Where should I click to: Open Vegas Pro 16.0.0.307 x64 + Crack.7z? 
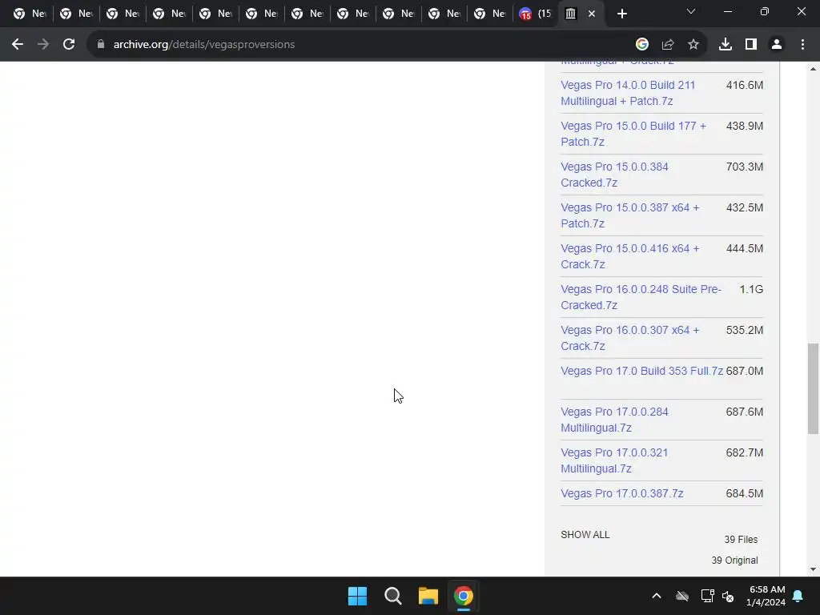[629, 338]
